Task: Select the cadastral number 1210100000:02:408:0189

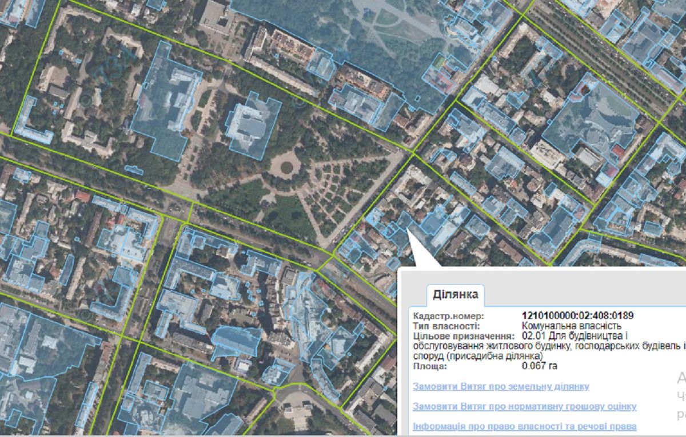Action: click(x=577, y=315)
